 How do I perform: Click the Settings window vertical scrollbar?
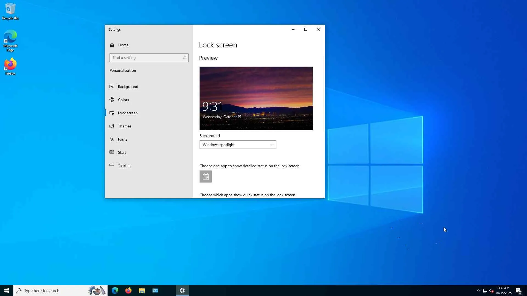click(324, 93)
